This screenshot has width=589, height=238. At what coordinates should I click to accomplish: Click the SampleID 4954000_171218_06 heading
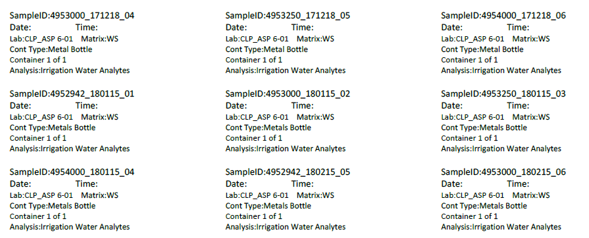pos(503,16)
